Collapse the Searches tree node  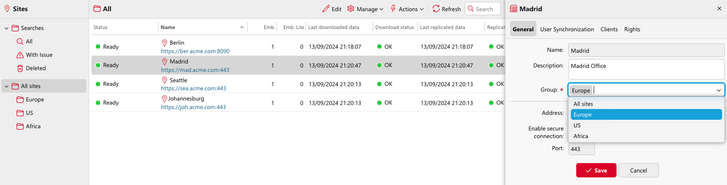[x=7, y=28]
